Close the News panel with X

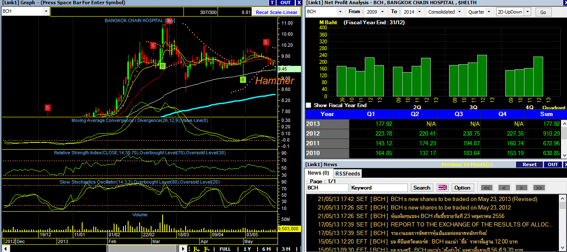click(564, 164)
